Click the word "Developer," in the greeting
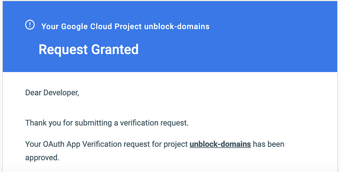Image resolution: width=340 pixels, height=172 pixels. [x=61, y=92]
